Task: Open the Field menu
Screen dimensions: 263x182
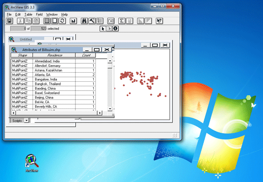Action: [x=39, y=14]
